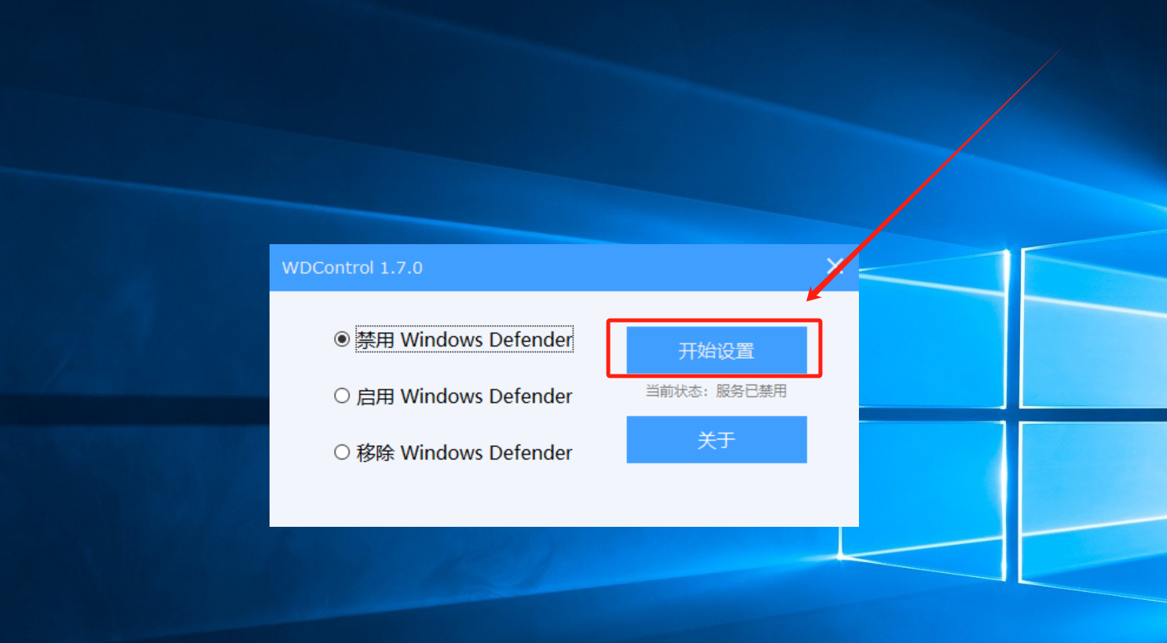The width and height of the screenshot is (1167, 643).
Task: Click the 当前状态: 服务已禁用 status text
Action: (x=716, y=391)
